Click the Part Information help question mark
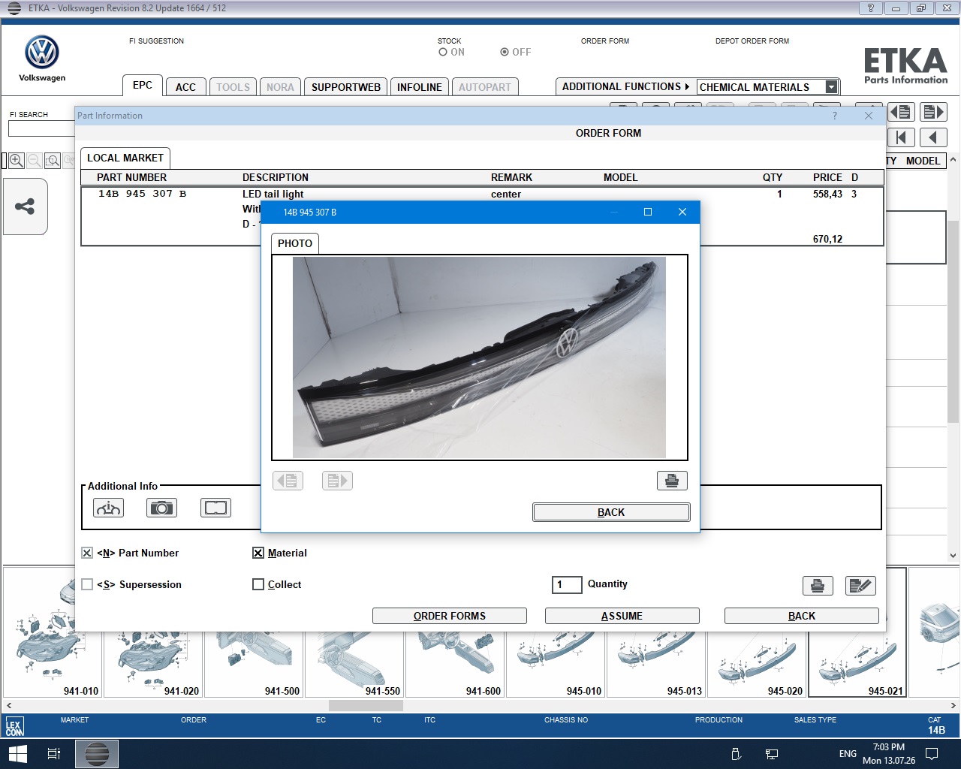This screenshot has width=961, height=769. click(x=834, y=116)
